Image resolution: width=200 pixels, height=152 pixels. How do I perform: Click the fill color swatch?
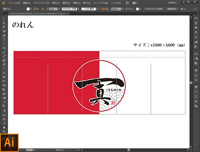click(28, 9)
